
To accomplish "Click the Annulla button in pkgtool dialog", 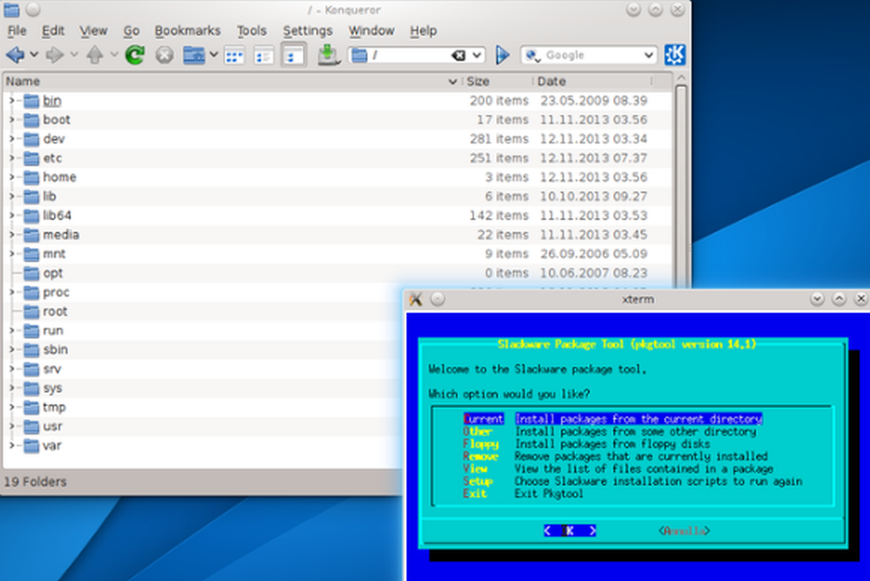I will 684,531.
